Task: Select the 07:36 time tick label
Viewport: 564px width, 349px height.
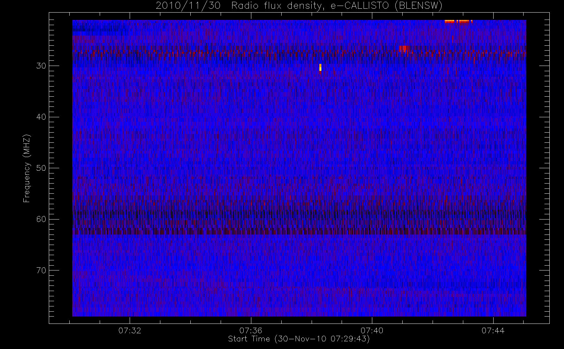Action: (x=251, y=330)
